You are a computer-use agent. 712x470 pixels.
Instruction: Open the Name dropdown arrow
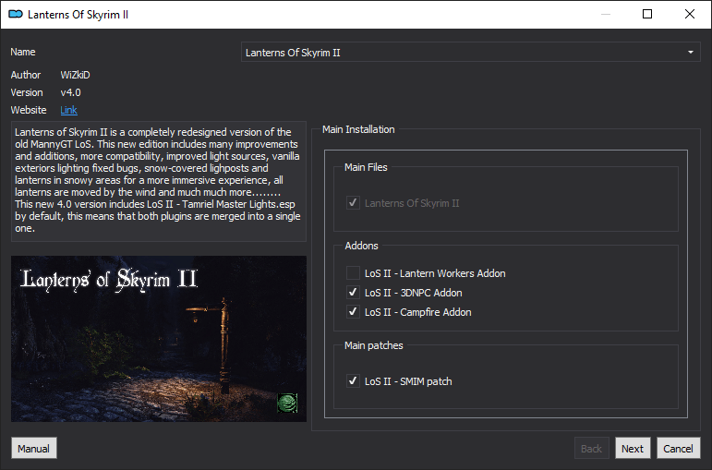(690, 53)
